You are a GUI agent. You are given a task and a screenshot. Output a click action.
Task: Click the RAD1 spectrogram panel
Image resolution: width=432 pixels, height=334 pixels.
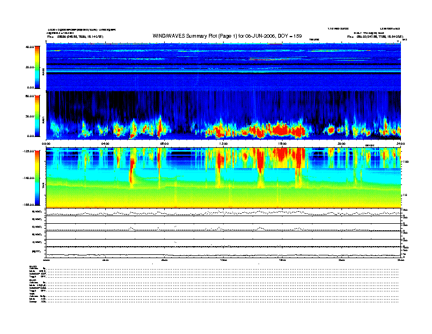[224, 116]
